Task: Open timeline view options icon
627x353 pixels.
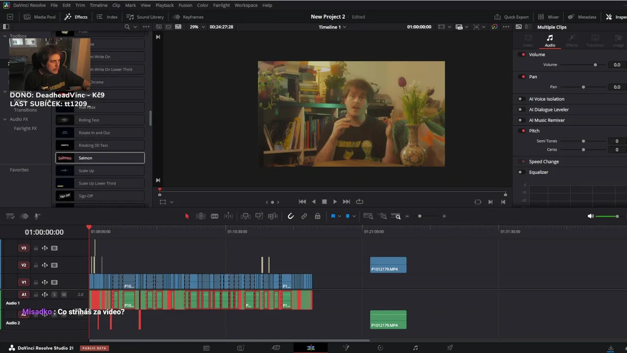Action: coord(10,216)
